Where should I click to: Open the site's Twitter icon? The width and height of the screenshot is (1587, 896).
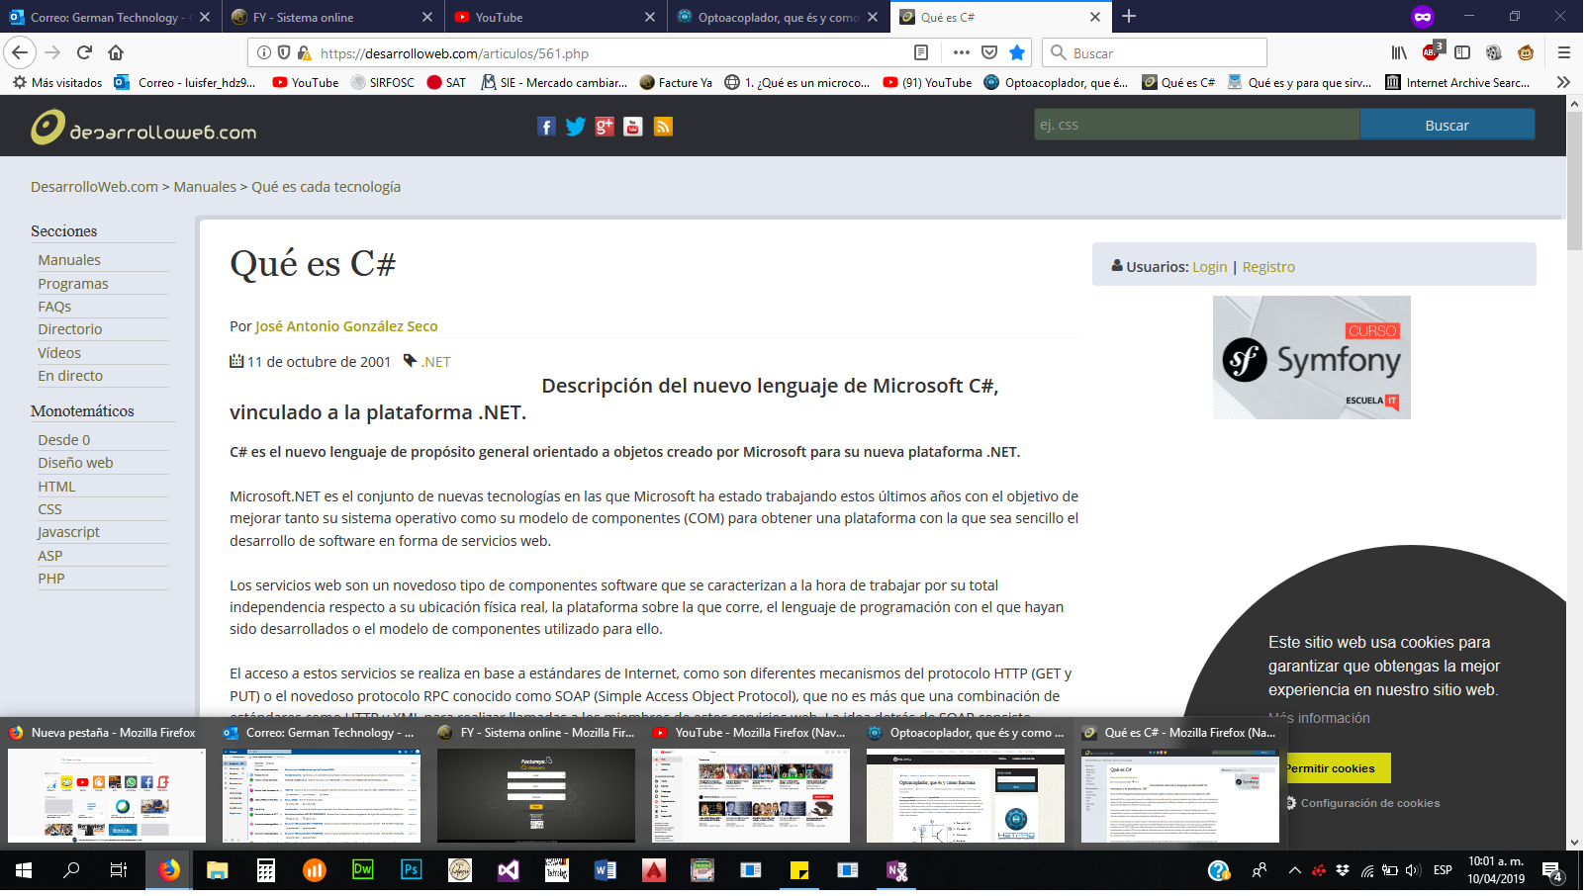coord(576,127)
